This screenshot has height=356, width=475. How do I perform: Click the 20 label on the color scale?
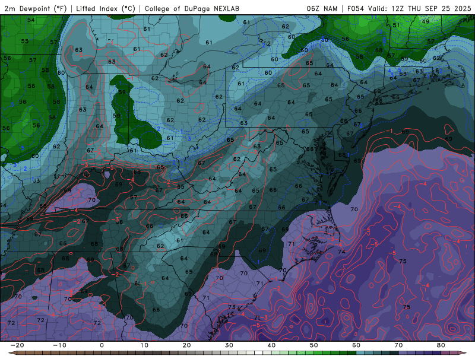pyautogui.click(x=186, y=345)
